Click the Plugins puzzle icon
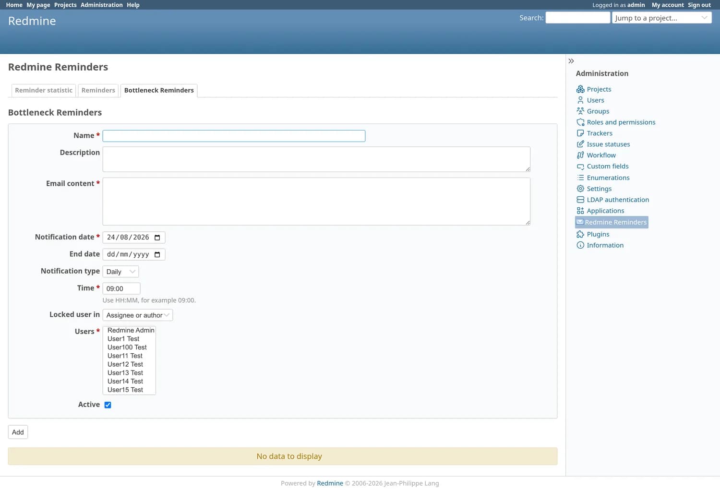 580,234
